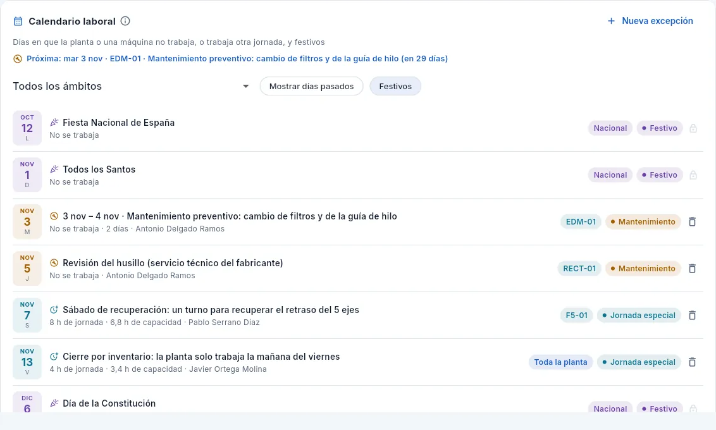Click the dropdown arrow of scope selector
This screenshot has height=430, width=716.
(x=245, y=86)
